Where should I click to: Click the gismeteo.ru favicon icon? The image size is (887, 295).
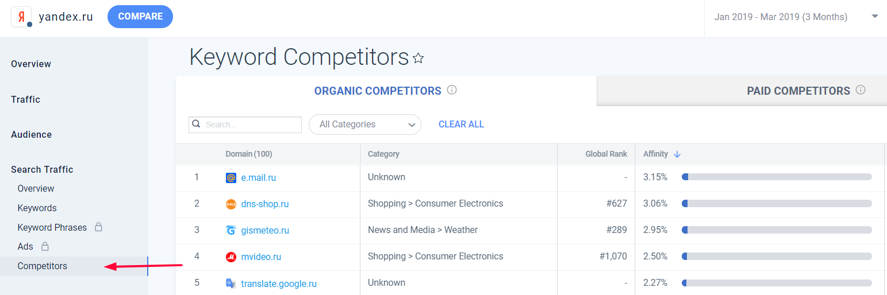[x=231, y=231]
